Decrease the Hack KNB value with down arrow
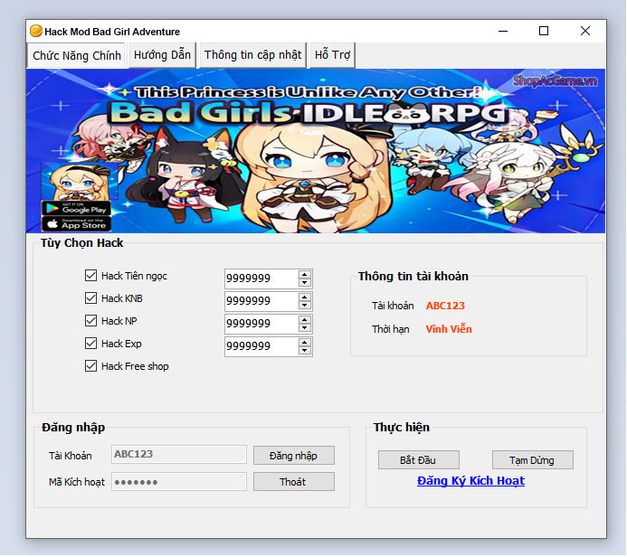This screenshot has height=557, width=627. coord(305,306)
